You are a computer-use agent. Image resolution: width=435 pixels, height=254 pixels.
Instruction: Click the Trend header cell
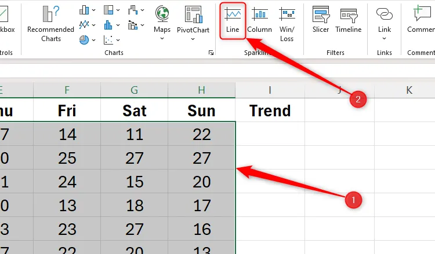click(270, 111)
